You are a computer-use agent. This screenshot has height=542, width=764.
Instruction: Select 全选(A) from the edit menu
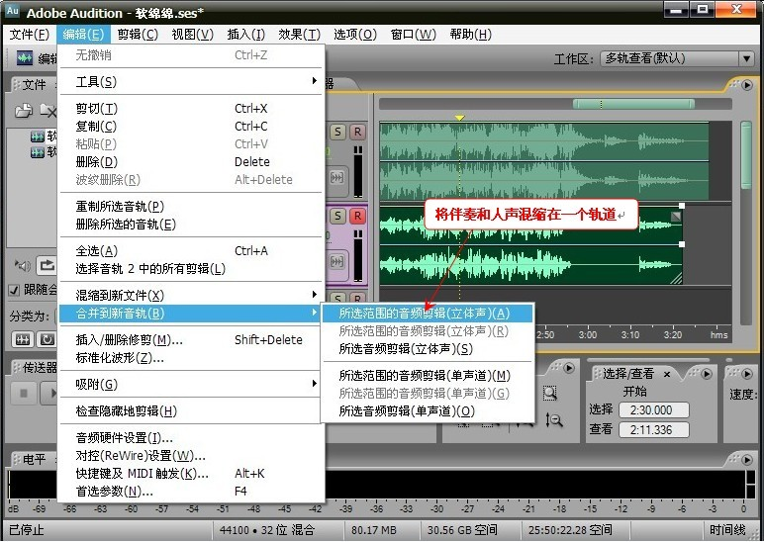[x=191, y=251]
